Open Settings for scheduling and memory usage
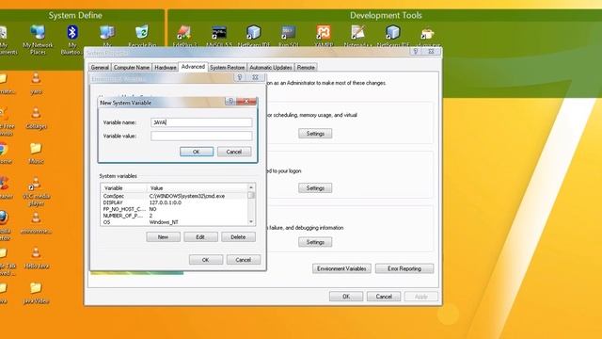 coord(315,134)
